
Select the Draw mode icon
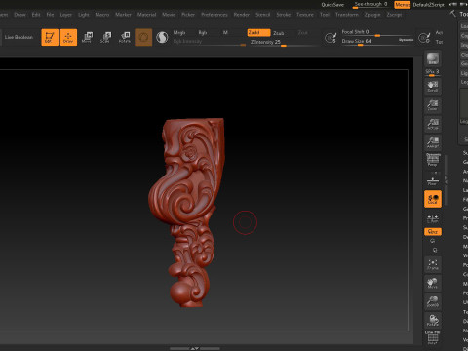point(68,37)
